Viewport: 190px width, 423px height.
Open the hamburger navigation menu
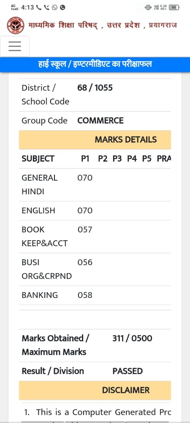(x=14, y=46)
